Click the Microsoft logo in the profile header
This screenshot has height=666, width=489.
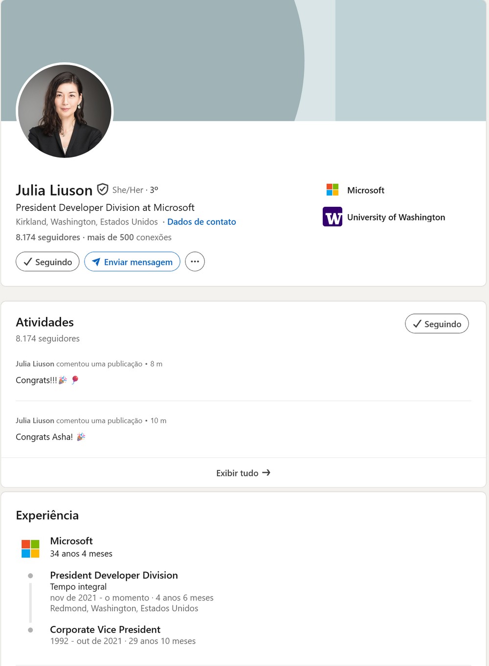(333, 190)
